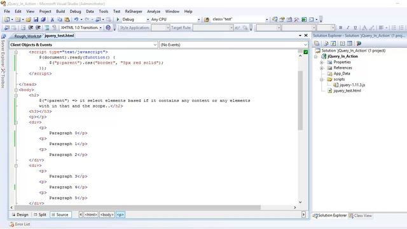Open Toolbox side tab

click(3, 78)
